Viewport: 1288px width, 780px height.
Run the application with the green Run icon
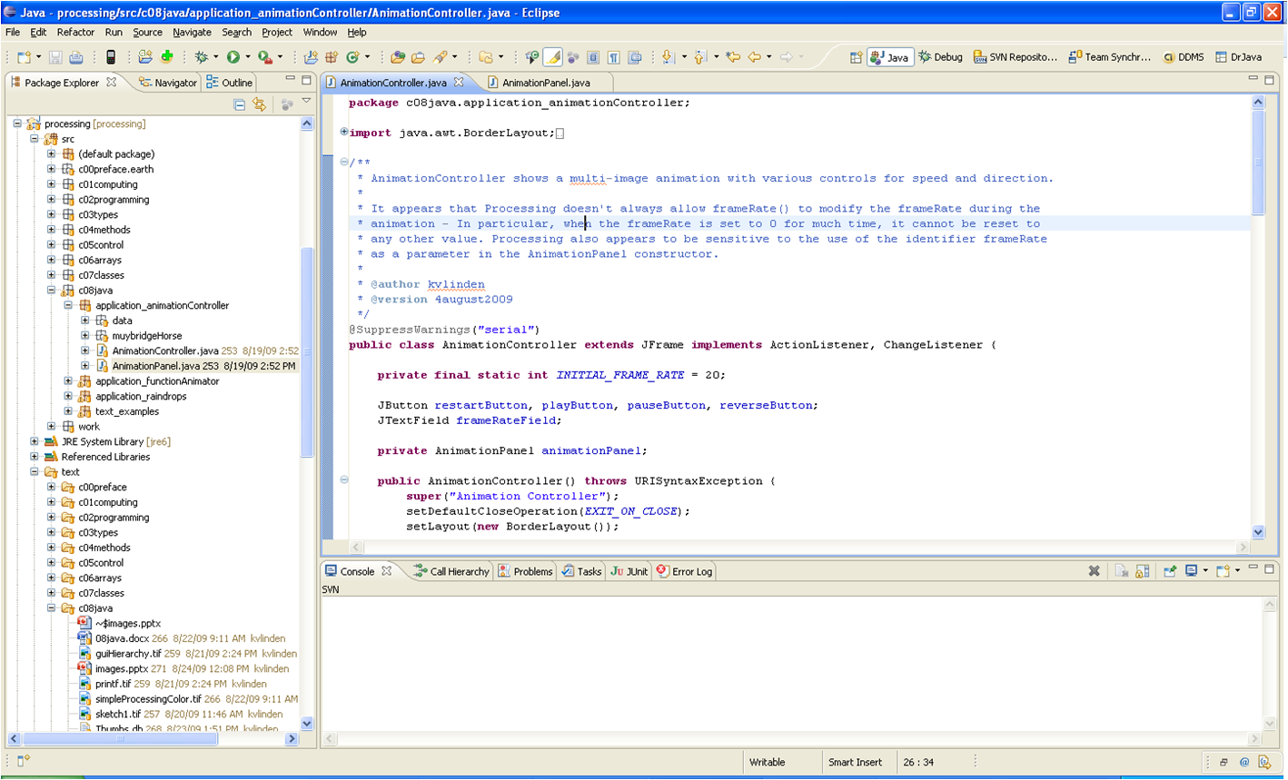click(x=233, y=56)
